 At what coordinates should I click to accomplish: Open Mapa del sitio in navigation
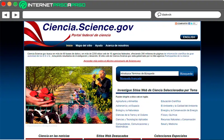pyautogui.click(x=84, y=45)
